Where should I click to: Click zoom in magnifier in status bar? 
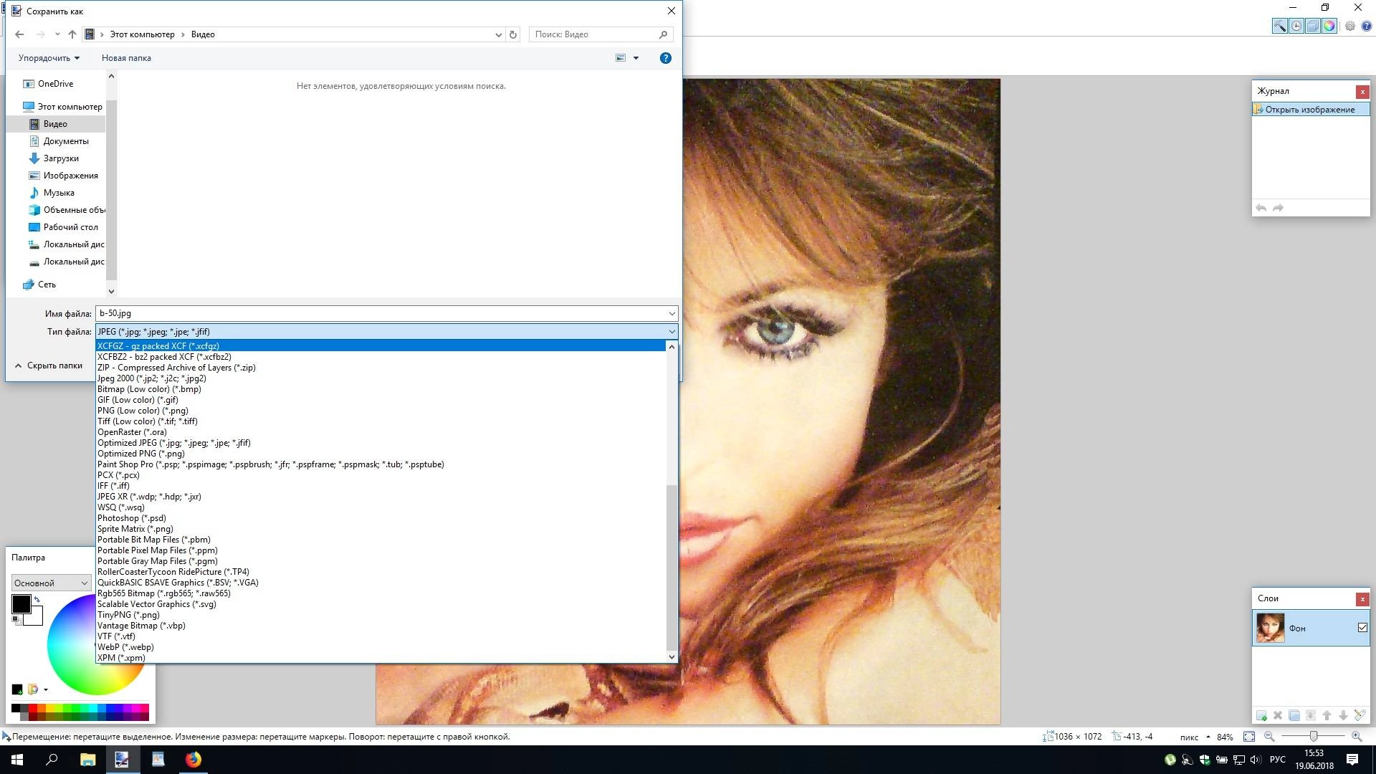tap(1357, 737)
